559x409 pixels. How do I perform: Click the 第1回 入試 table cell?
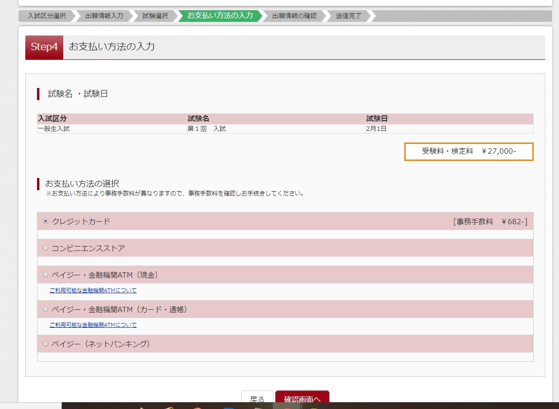(x=276, y=128)
